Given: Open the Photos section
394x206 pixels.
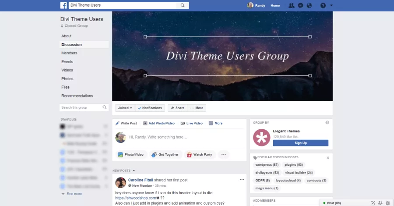Looking at the screenshot, I should 67,79.
